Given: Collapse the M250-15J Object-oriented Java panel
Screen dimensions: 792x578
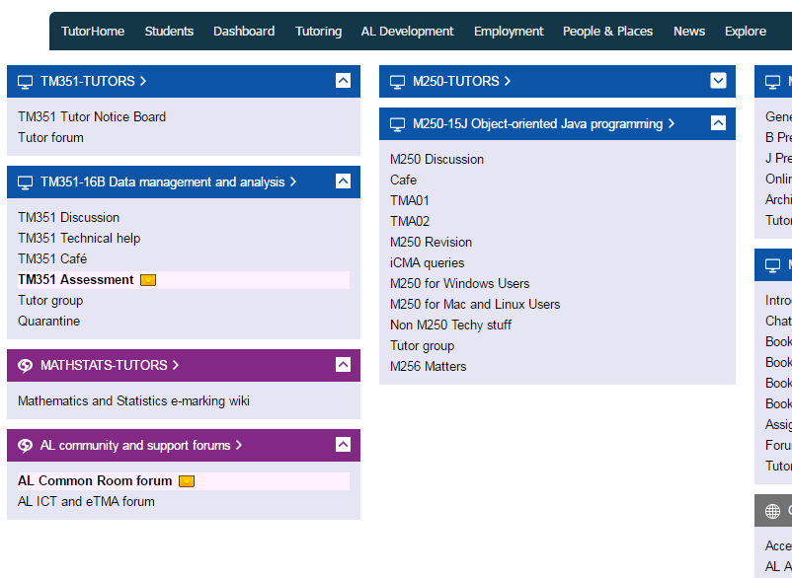Looking at the screenshot, I should [x=718, y=123].
